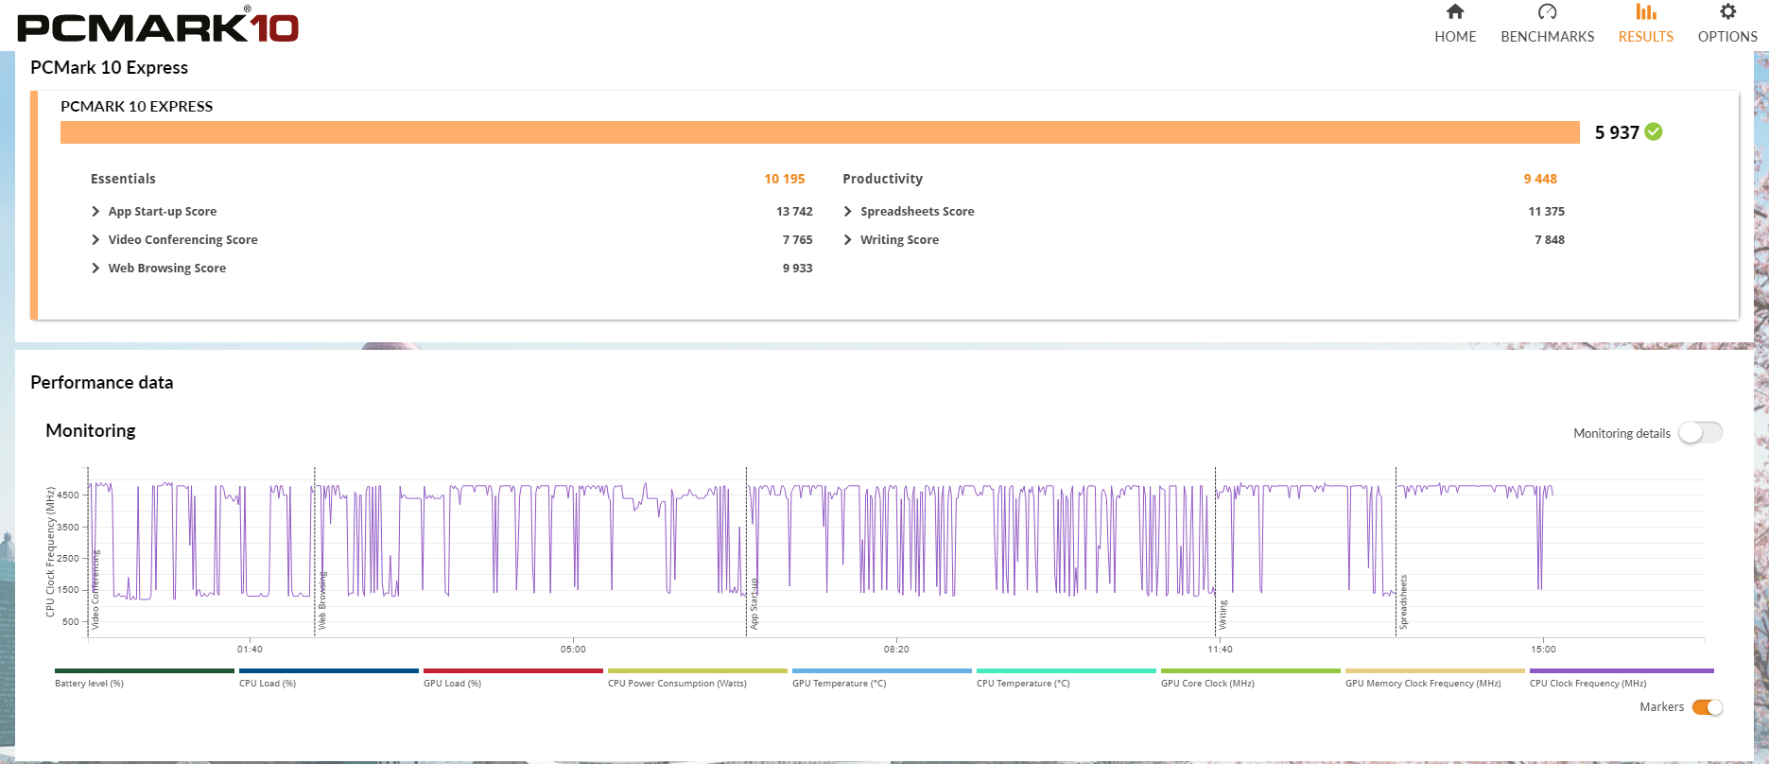Click the Writing value 7 848
The image size is (1769, 764).
[1550, 240]
